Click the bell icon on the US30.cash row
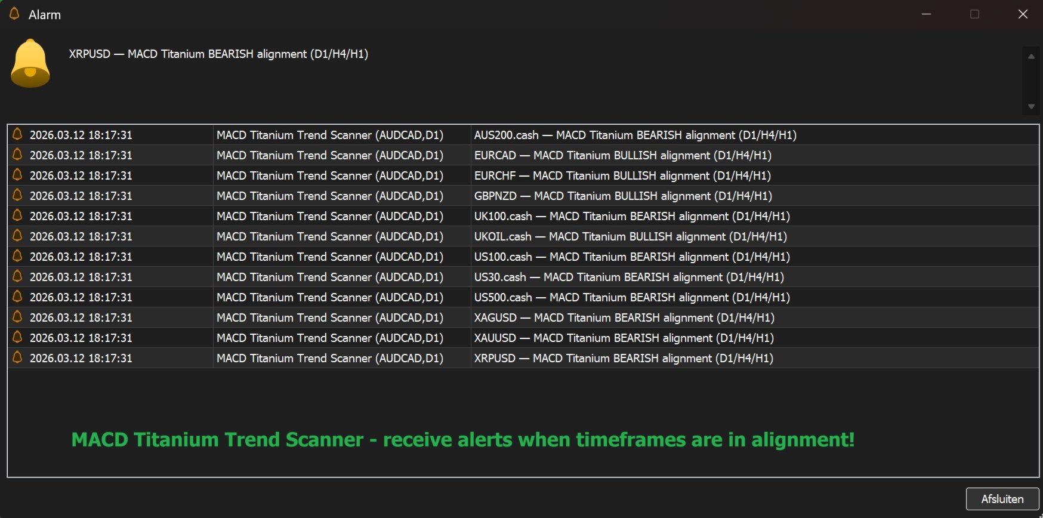This screenshot has width=1043, height=518. pyautogui.click(x=17, y=276)
